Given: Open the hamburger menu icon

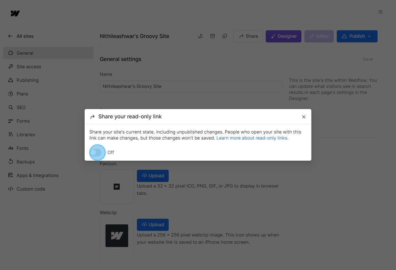Looking at the screenshot, I should [381, 12].
